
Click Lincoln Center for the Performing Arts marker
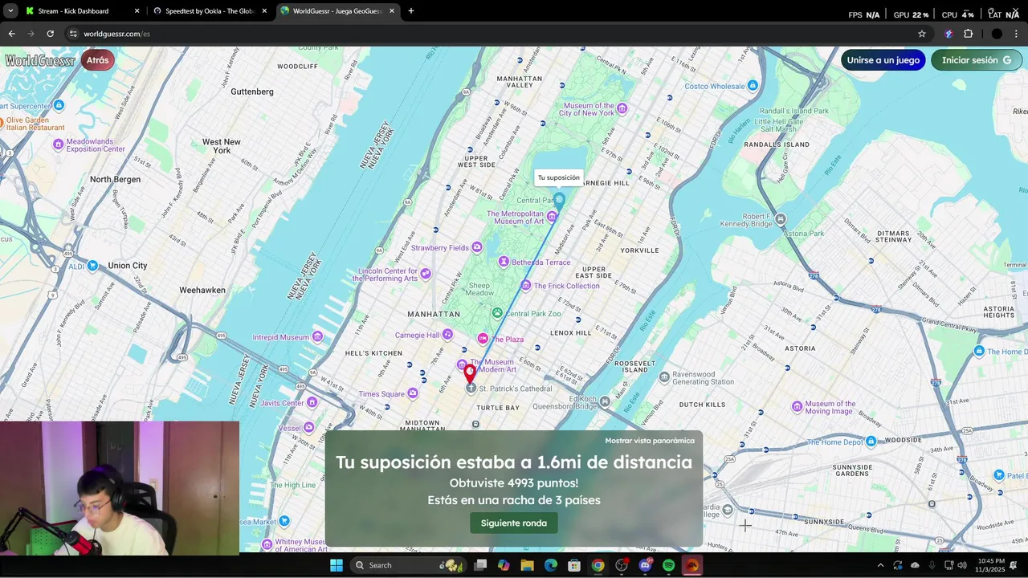point(426,274)
